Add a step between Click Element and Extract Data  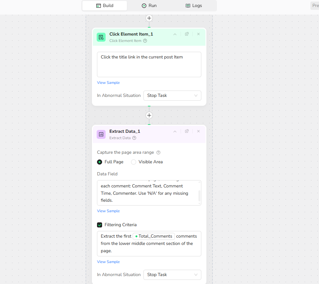149,115
